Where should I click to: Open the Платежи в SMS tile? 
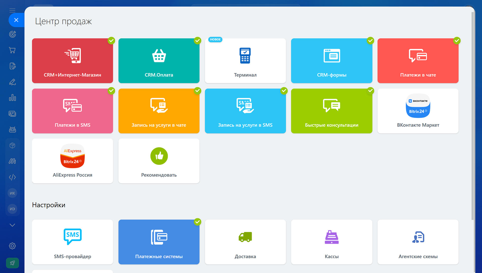(x=73, y=111)
